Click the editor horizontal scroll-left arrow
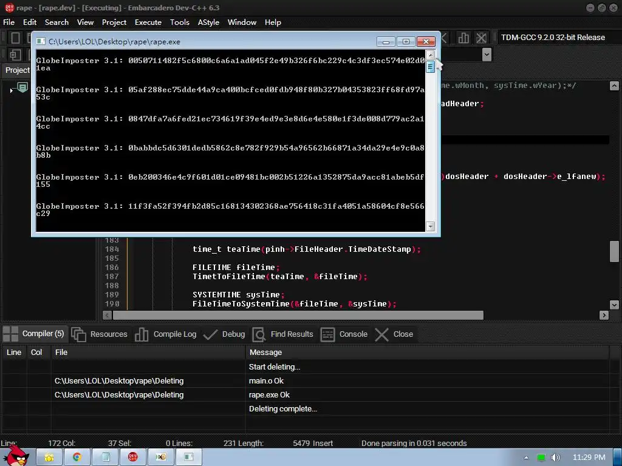Image resolution: width=622 pixels, height=466 pixels. coord(107,315)
